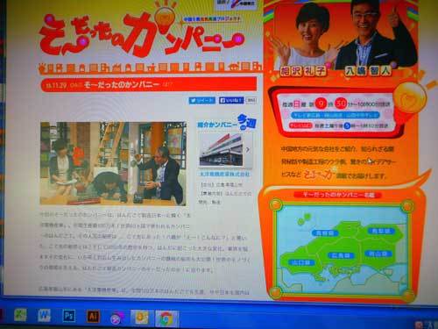438x329 pixels.
Task: Launch Illustrator from the taskbar
Action: pos(93,316)
